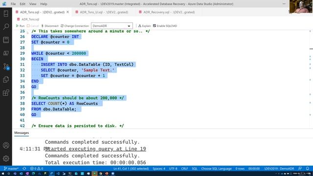Click on the 'DECLARE @counter INT' code line
Image resolution: width=313 pixels, height=176 pixels.
[x=55, y=37]
